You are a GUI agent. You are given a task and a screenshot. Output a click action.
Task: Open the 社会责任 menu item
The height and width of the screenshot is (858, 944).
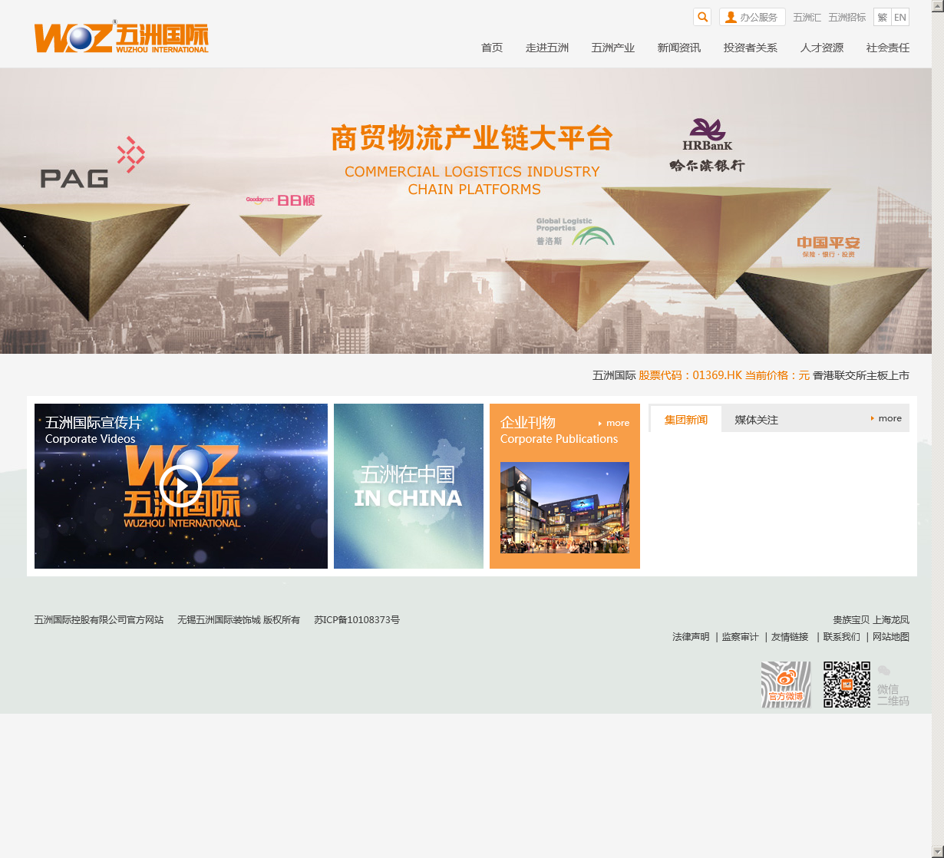pyautogui.click(x=888, y=48)
